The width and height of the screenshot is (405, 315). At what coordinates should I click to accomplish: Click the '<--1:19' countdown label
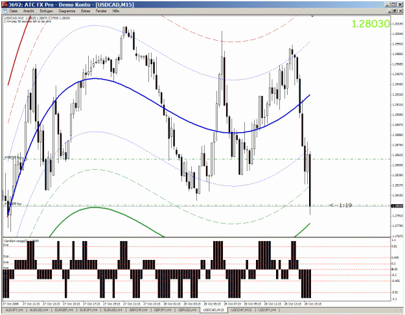341,205
